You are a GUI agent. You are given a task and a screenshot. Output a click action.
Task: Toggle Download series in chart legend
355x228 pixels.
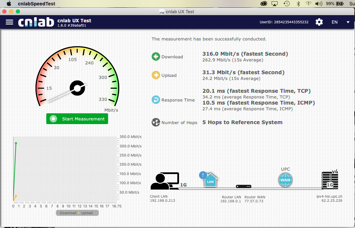pyautogui.click(x=67, y=213)
